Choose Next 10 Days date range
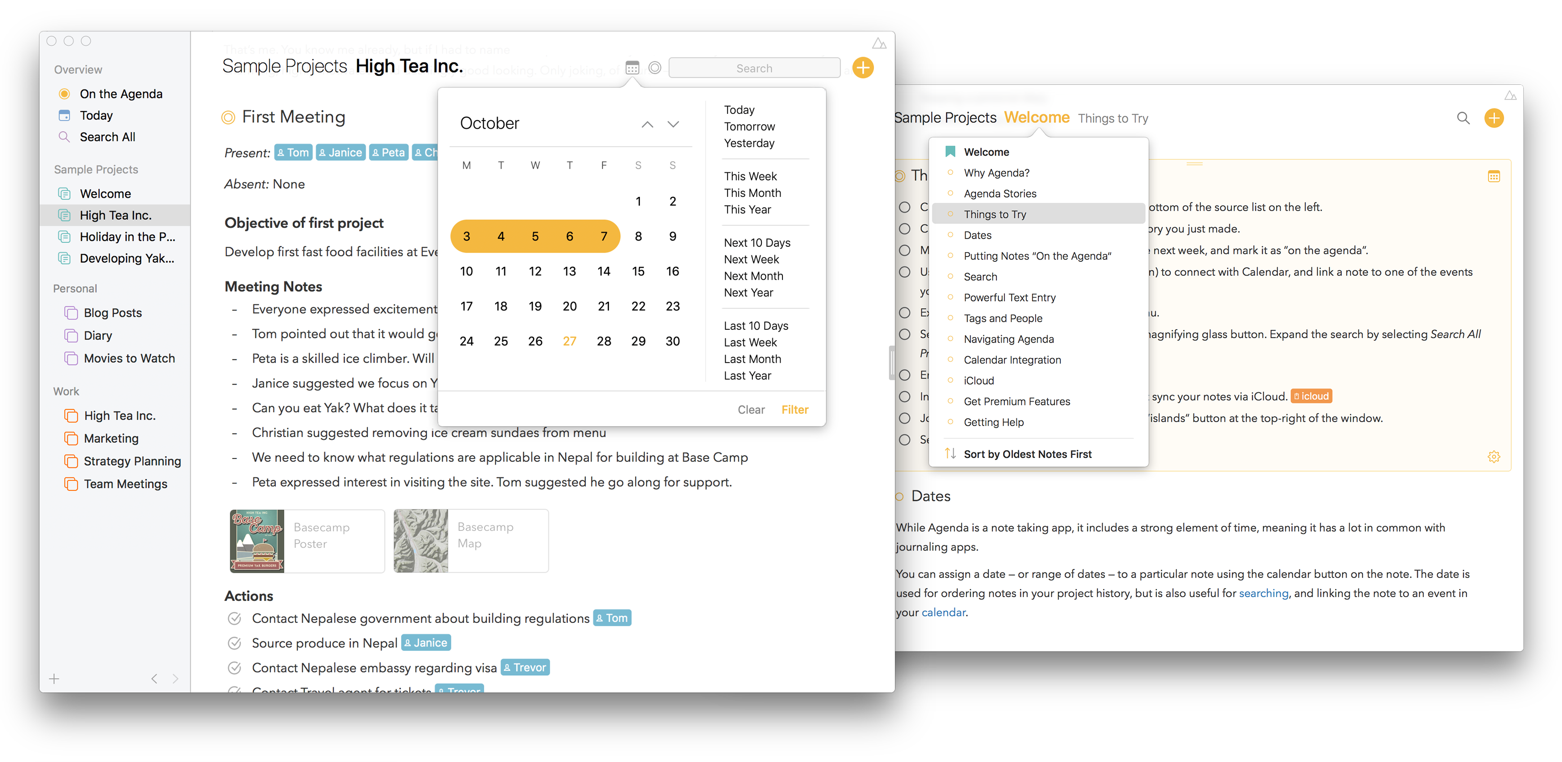The image size is (1562, 762). click(757, 243)
